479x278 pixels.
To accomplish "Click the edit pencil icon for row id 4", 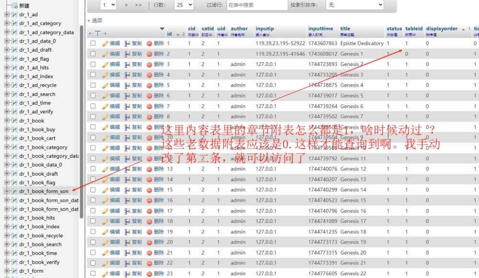I will click(x=105, y=75).
